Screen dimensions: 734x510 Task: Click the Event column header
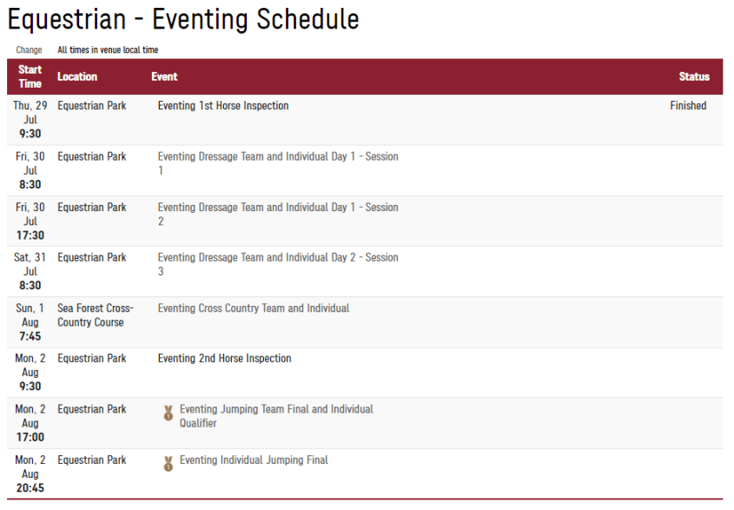tap(164, 76)
